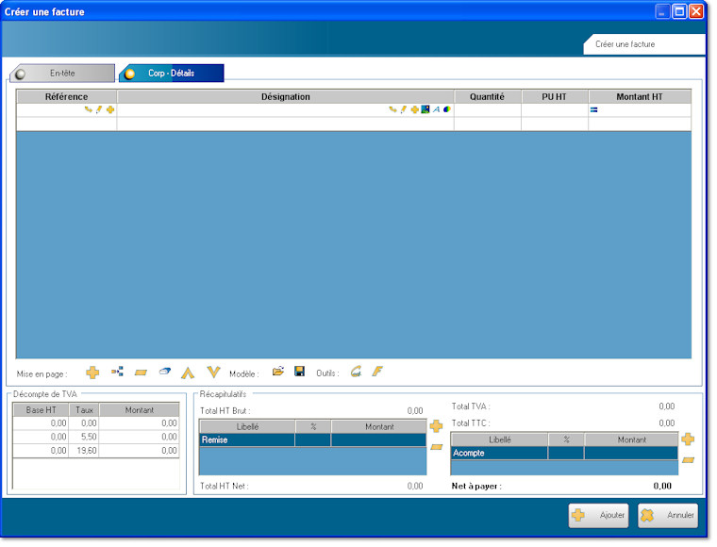Select the Corp - Détails tab
717x547 pixels.
pos(171,73)
